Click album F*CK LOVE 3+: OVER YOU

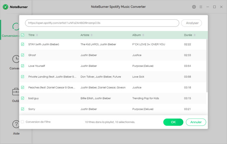click(149, 44)
